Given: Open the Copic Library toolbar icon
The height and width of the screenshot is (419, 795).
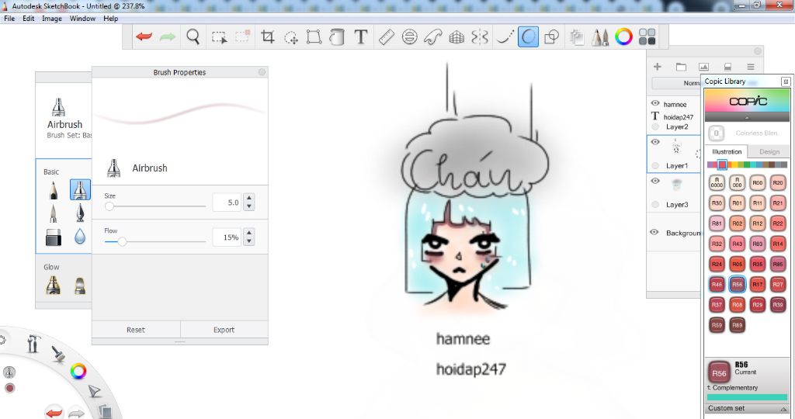Looking at the screenshot, I should tap(647, 36).
